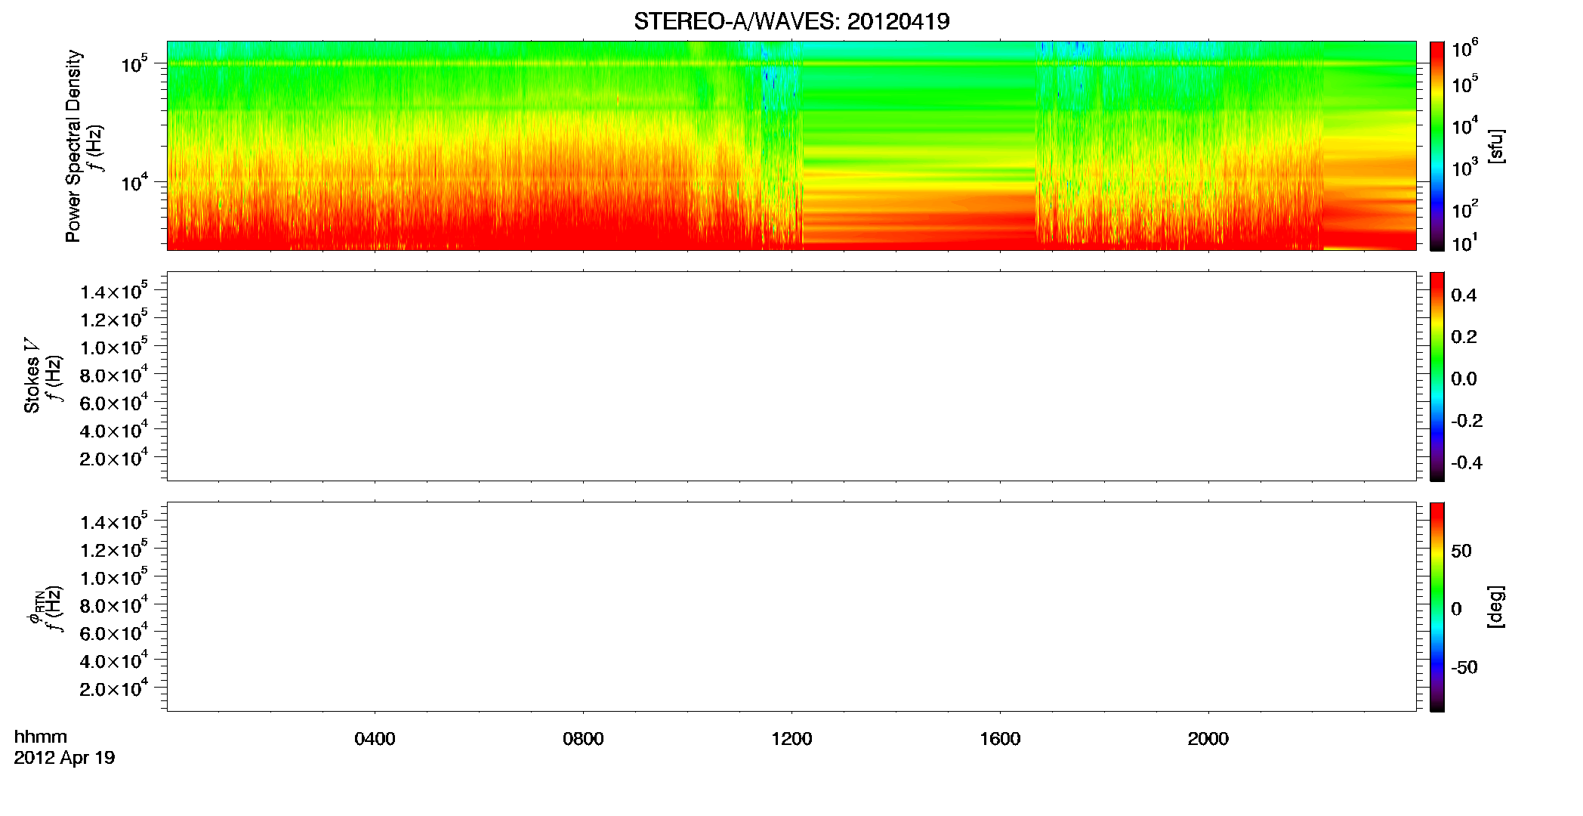Image resolution: width=1583 pixels, height=816 pixels.
Task: Click the 50 label on degree colorbar
Action: (x=1461, y=551)
